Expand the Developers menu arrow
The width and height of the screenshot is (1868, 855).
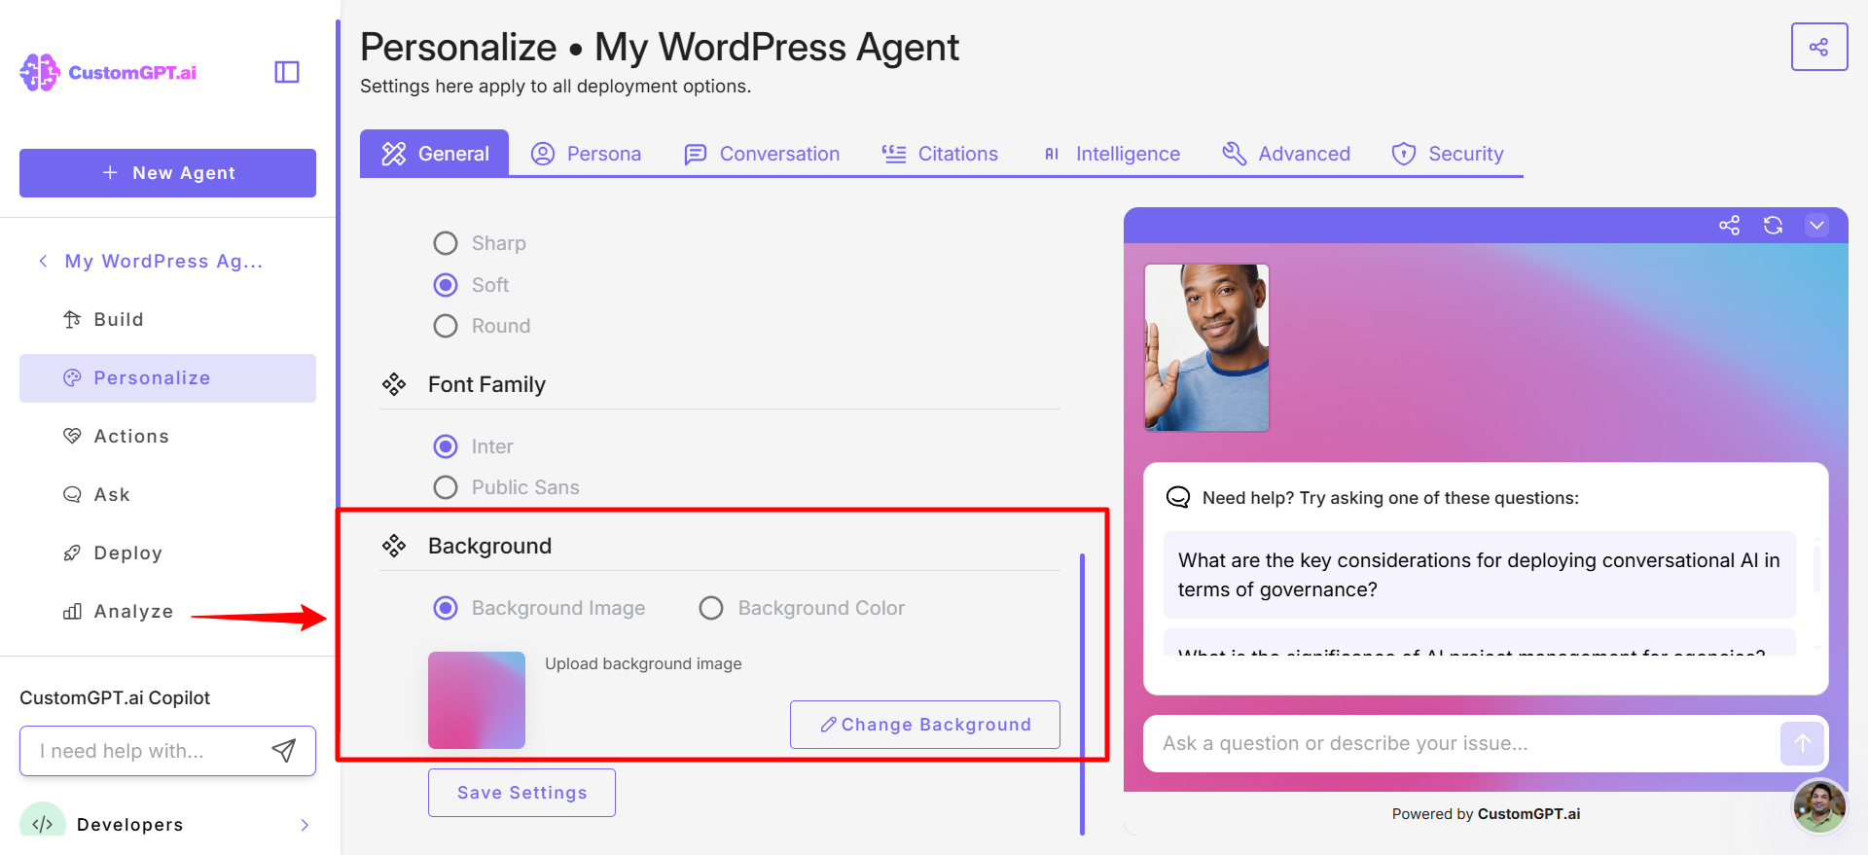click(x=305, y=825)
